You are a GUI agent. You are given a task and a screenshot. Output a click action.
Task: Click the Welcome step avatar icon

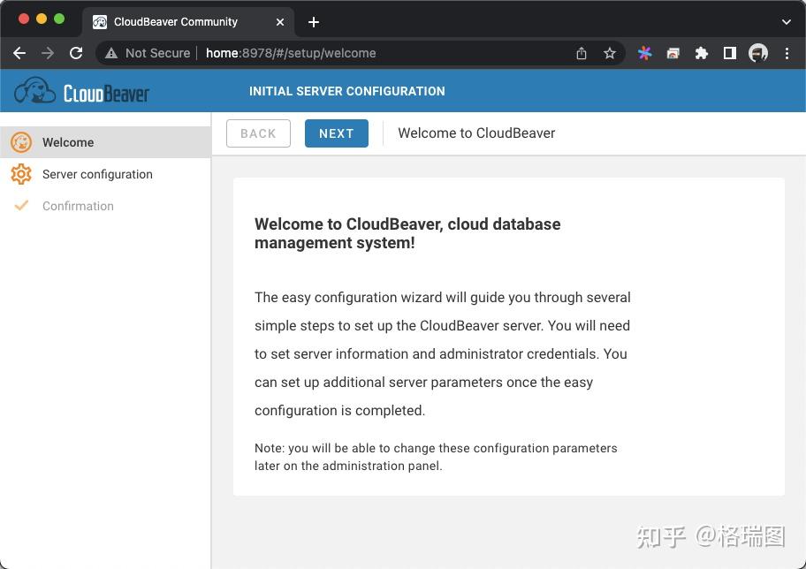(x=21, y=142)
